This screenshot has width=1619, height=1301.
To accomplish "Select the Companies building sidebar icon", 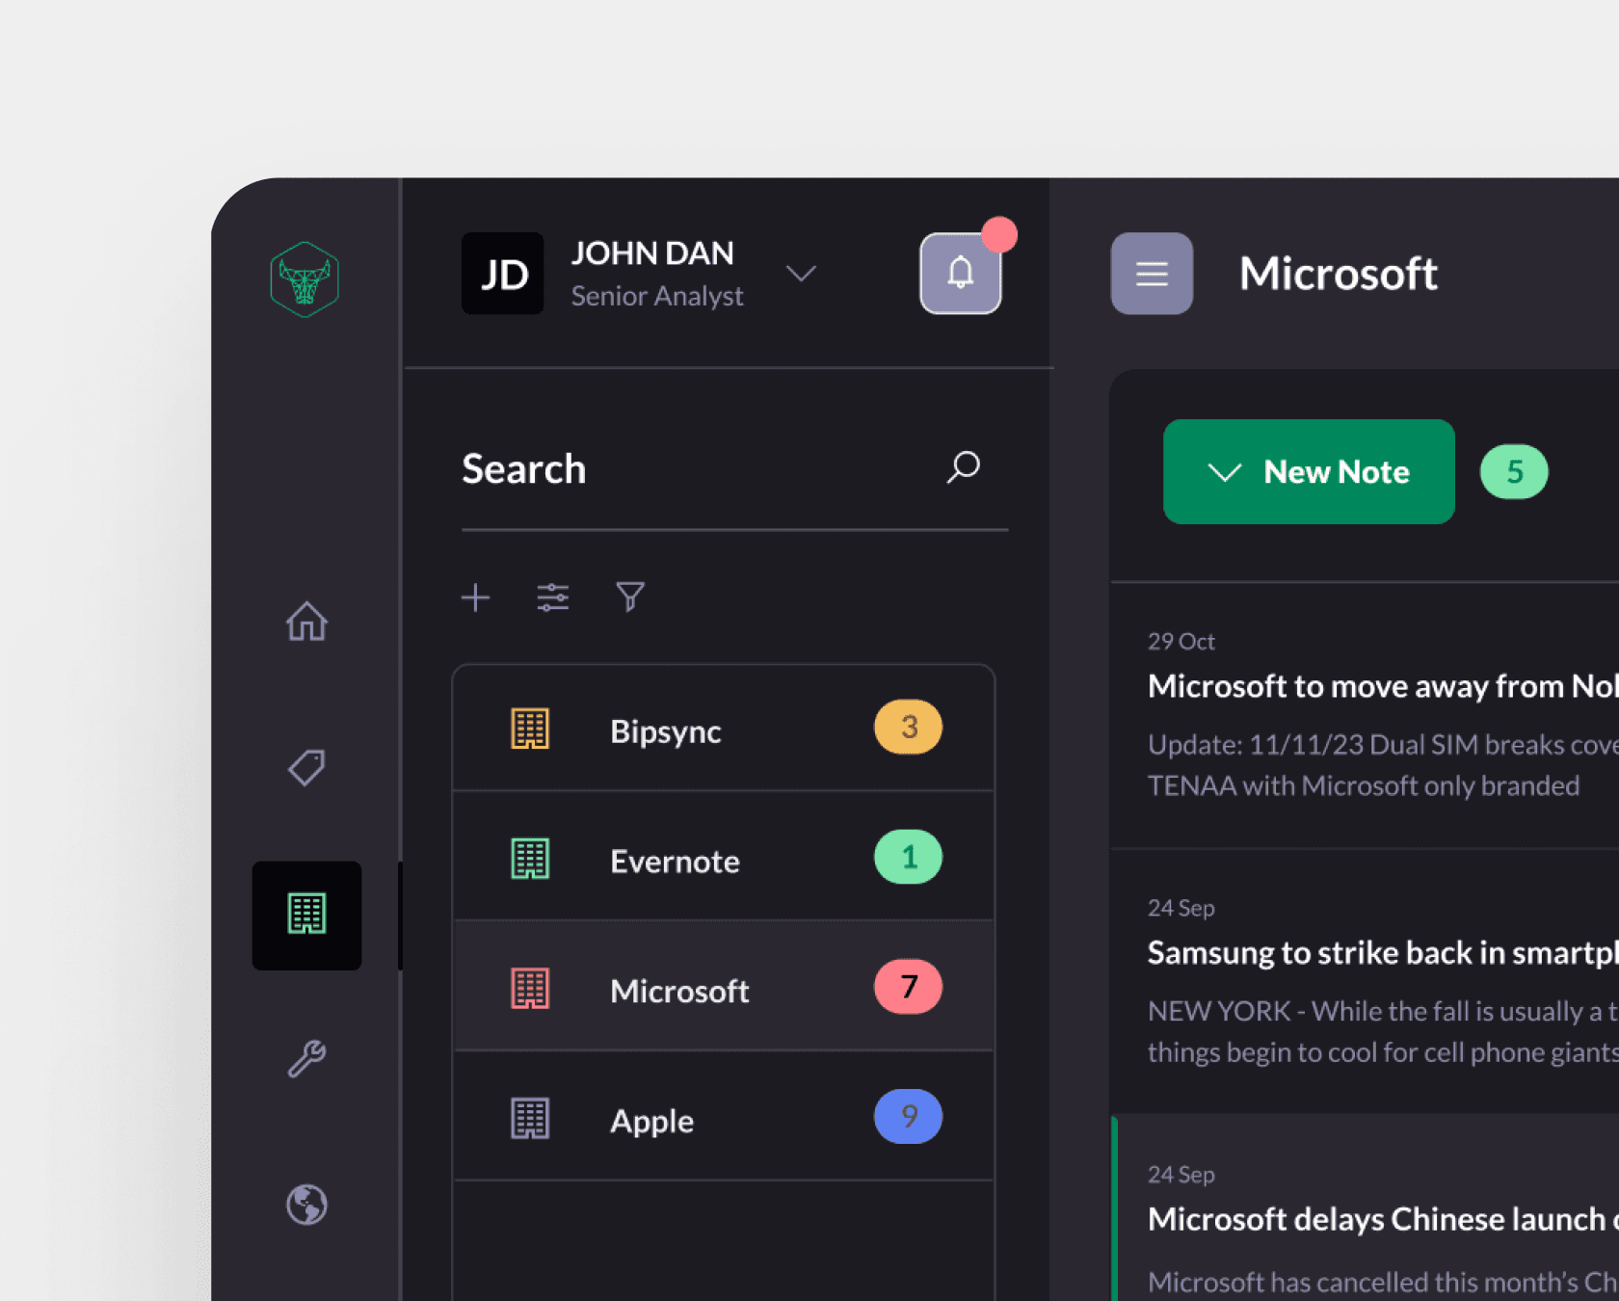I will pyautogui.click(x=306, y=915).
